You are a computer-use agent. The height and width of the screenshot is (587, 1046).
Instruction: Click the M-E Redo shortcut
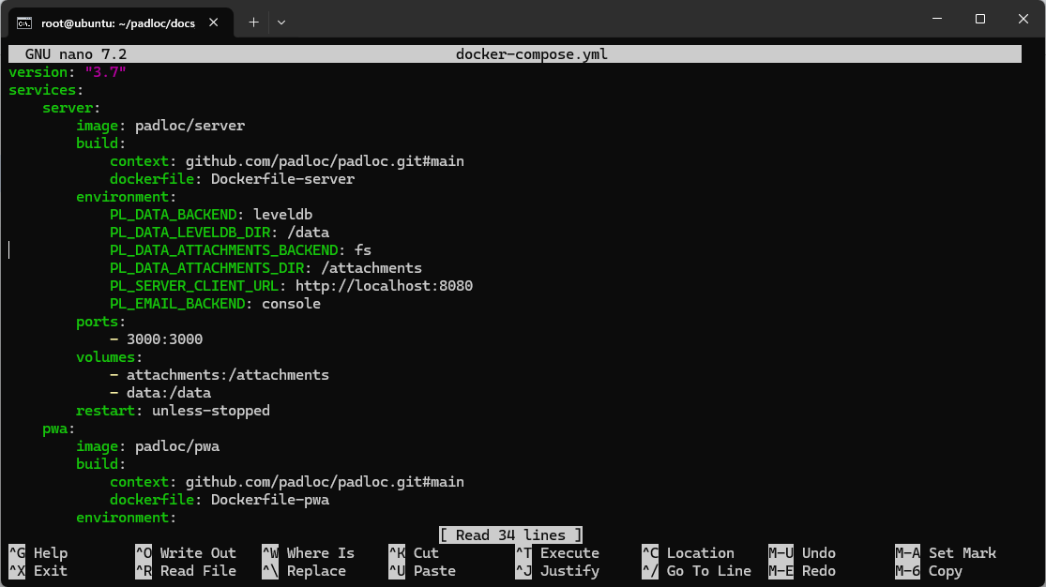(x=802, y=571)
